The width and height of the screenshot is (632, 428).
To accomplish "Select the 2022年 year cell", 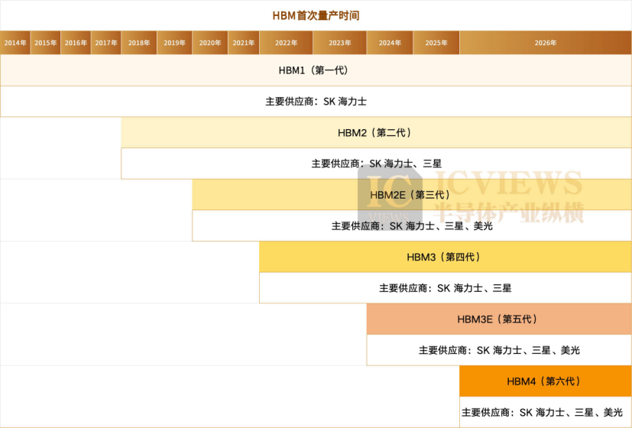I will pyautogui.click(x=286, y=43).
